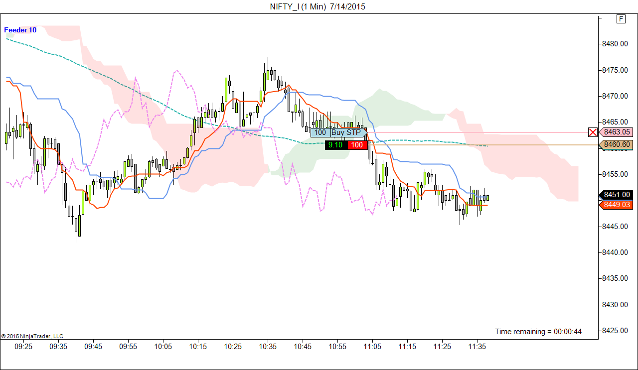Click the 11:25 time axis label

[442, 346]
